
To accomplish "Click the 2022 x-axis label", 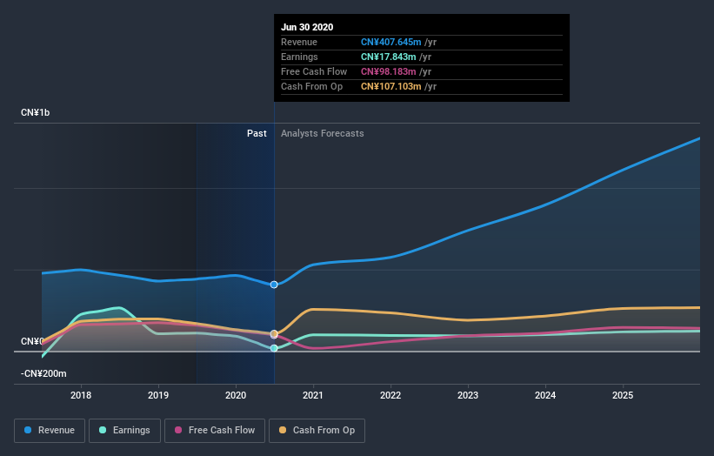I will 390,395.
